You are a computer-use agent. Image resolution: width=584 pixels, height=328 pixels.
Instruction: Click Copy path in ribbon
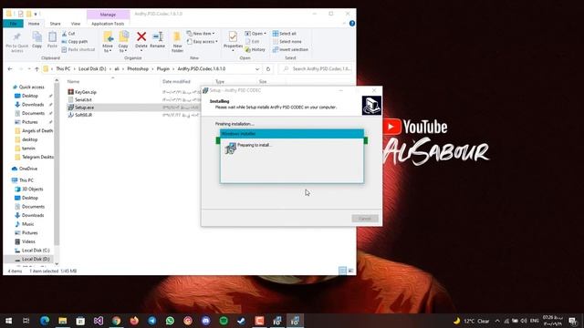click(x=75, y=42)
